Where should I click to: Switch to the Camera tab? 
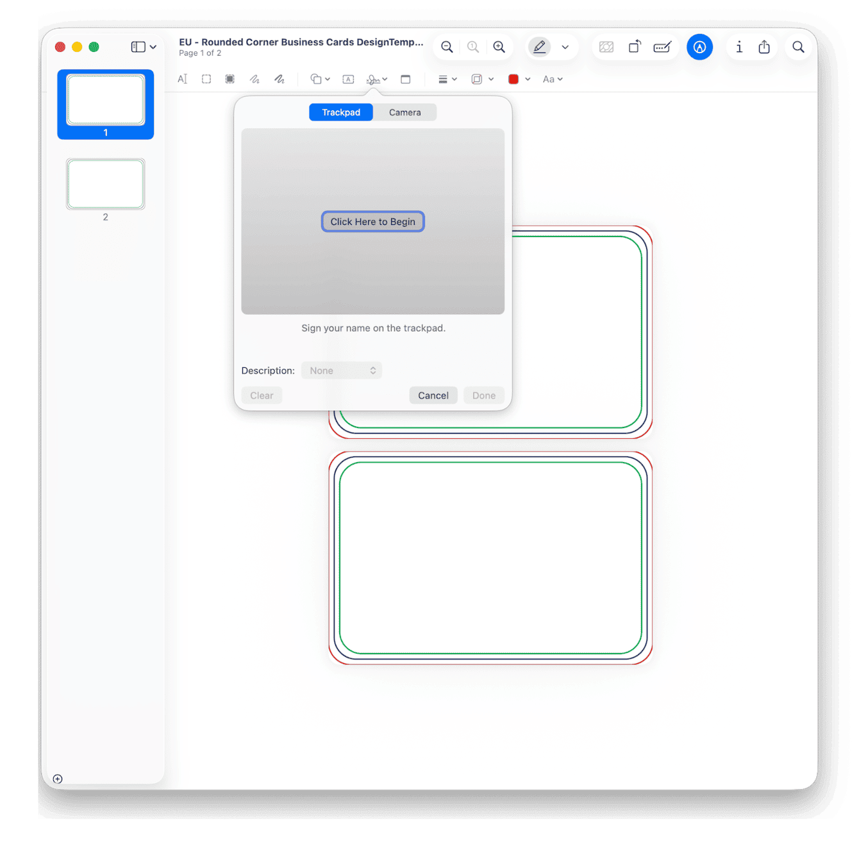coord(404,112)
